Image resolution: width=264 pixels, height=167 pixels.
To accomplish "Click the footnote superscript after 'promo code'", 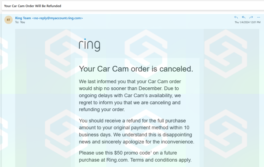I will point(151,151).
